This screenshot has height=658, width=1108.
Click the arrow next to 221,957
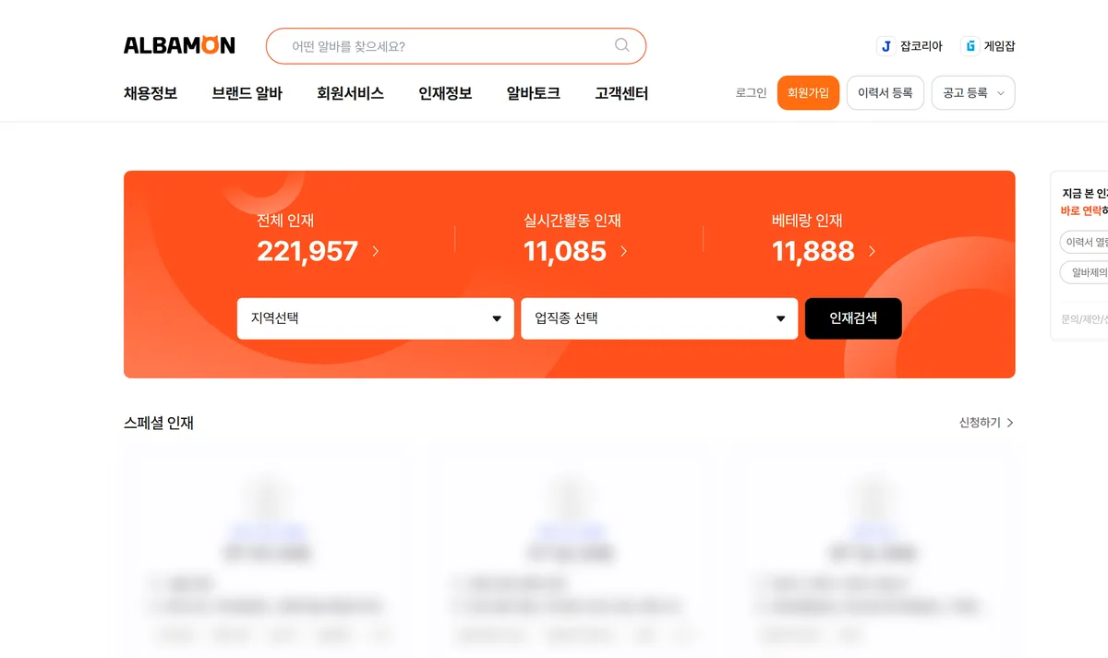(376, 251)
